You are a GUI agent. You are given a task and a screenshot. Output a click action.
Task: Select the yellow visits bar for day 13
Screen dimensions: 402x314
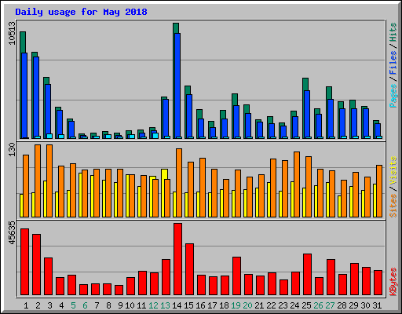click(x=164, y=193)
